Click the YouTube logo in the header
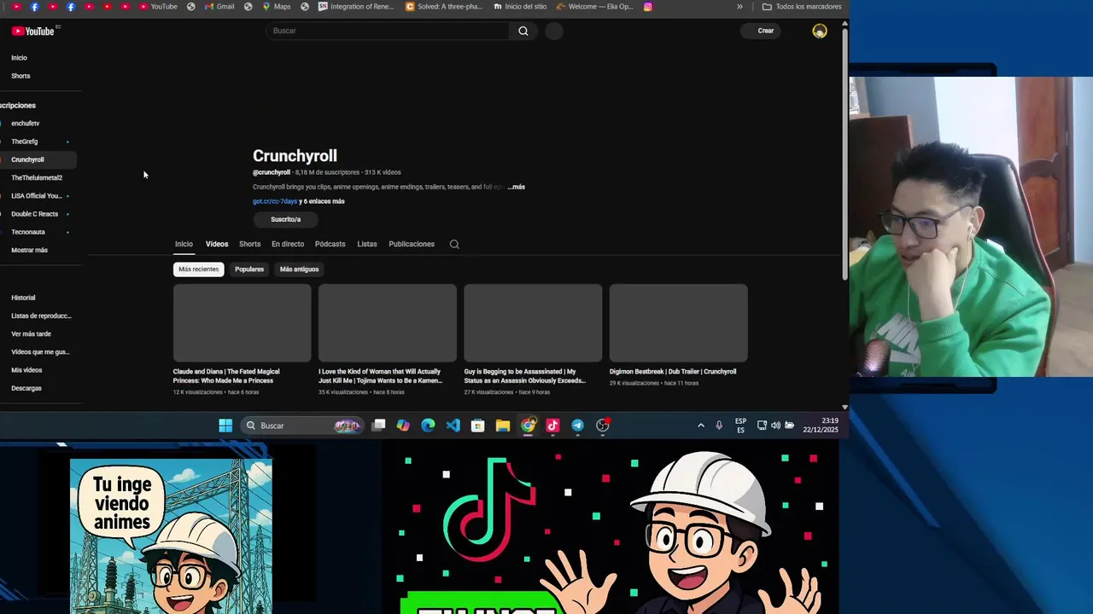The width and height of the screenshot is (1093, 614). click(x=33, y=31)
